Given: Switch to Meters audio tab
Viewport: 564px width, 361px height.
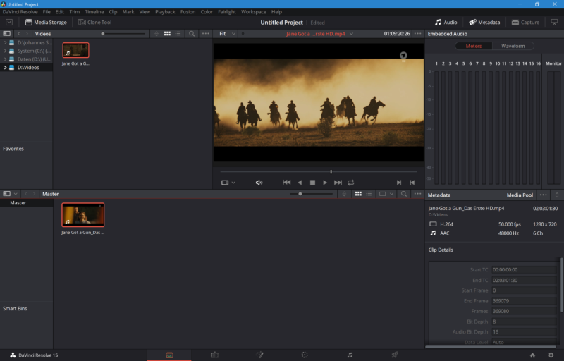Looking at the screenshot, I should 473,46.
